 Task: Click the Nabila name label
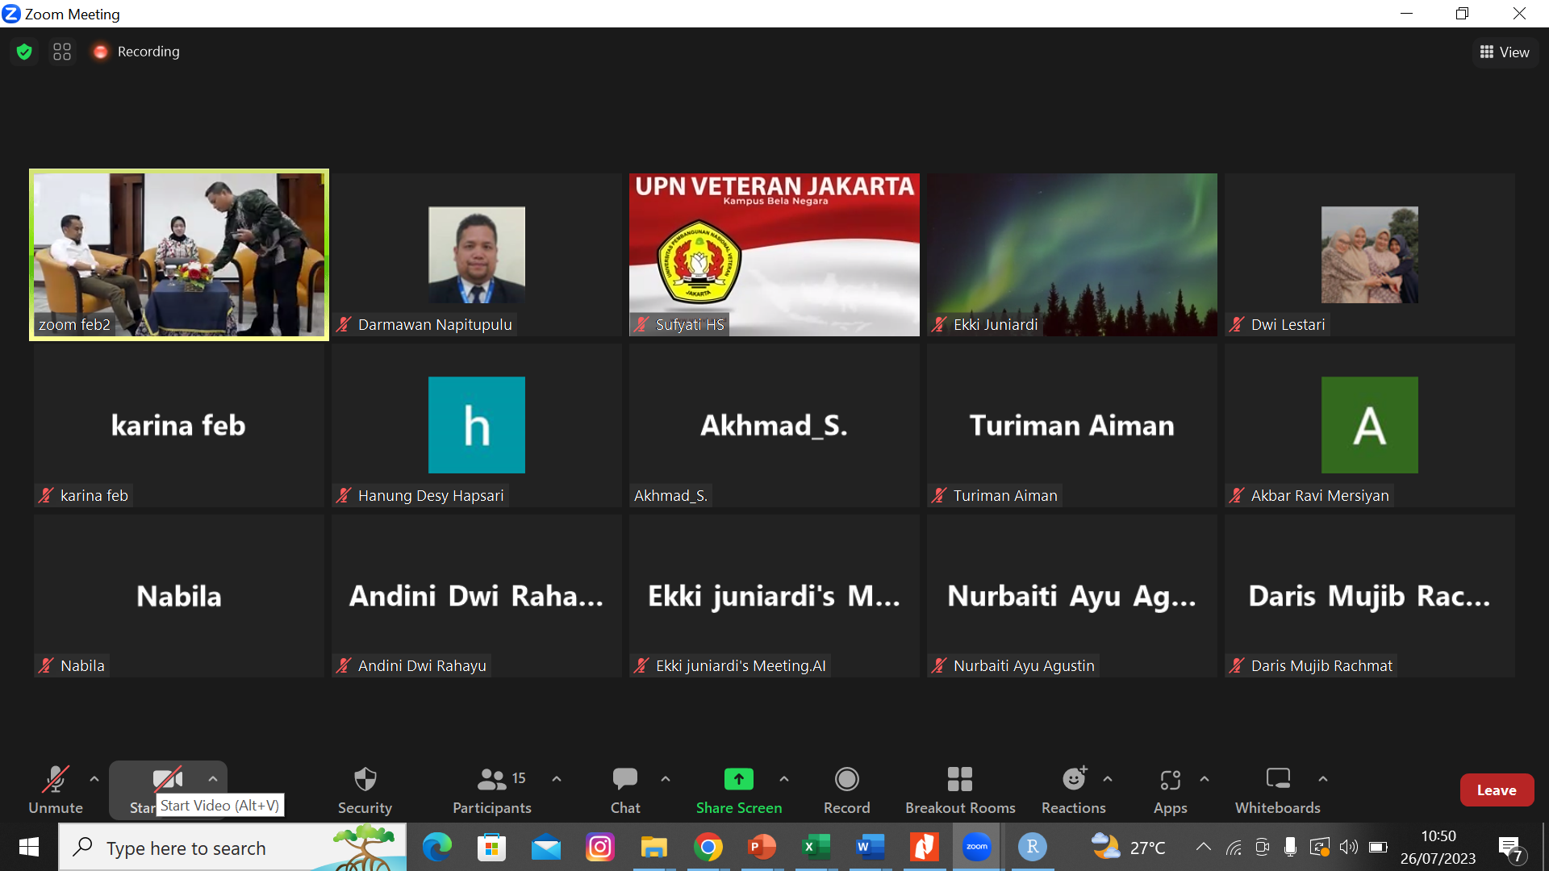(x=82, y=665)
